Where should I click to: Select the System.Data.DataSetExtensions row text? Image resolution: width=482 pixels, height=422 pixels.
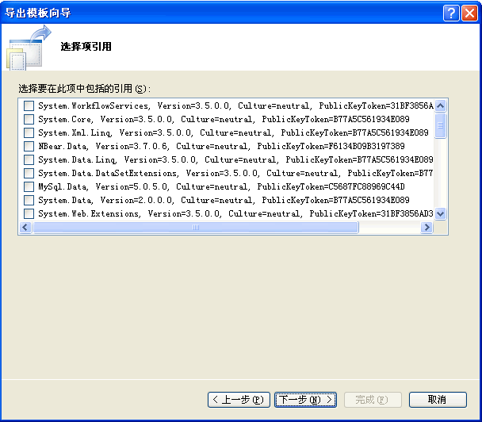pyautogui.click(x=235, y=173)
